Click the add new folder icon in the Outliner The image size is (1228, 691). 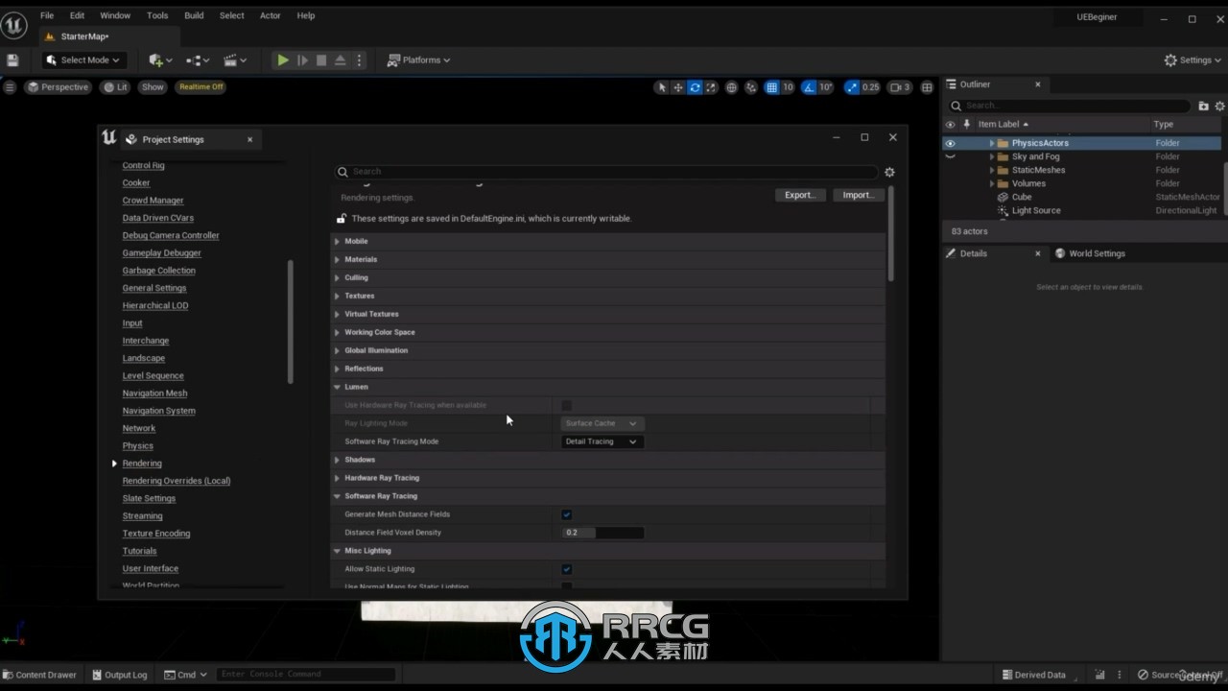(1204, 106)
